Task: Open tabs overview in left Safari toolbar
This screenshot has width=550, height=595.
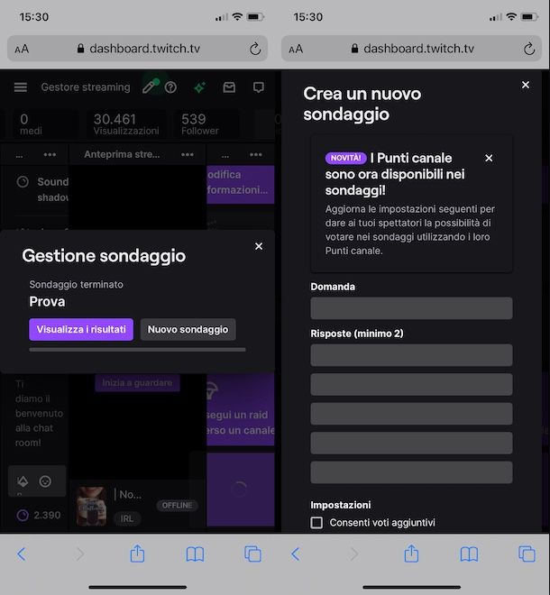Action: coord(252,554)
